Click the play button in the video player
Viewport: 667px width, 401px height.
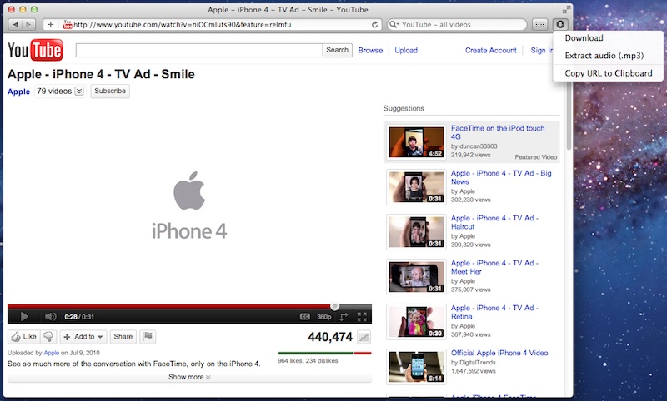(x=24, y=317)
